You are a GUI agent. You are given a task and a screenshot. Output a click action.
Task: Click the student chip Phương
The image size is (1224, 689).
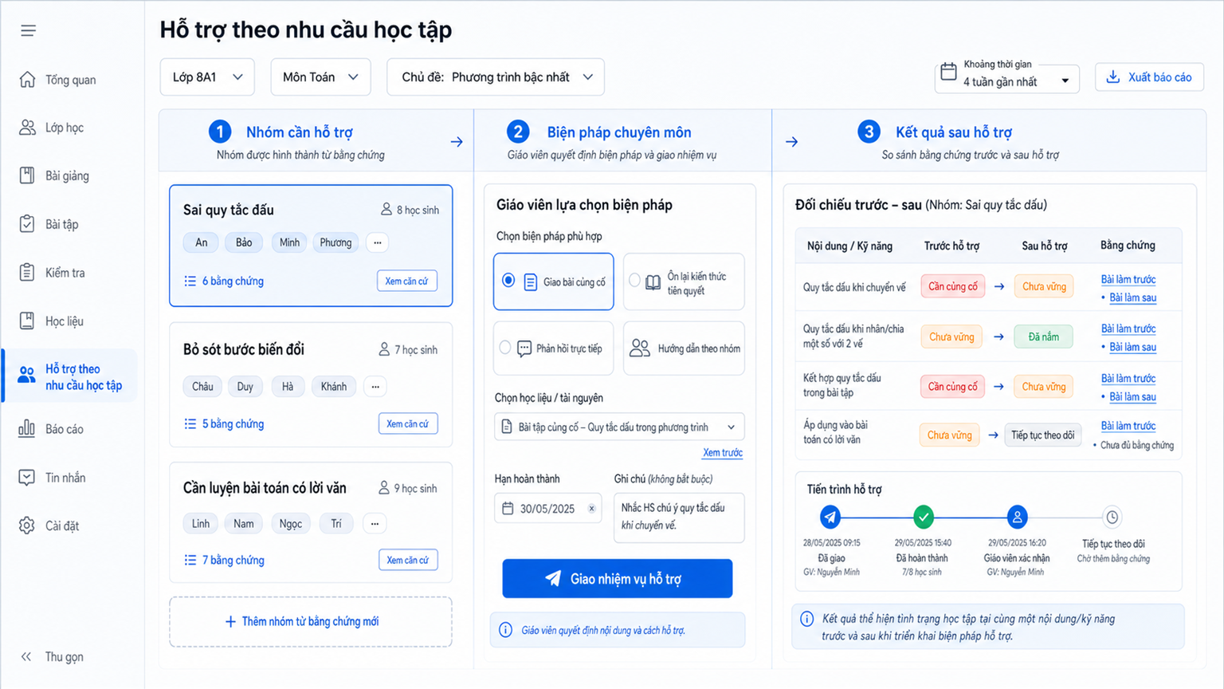(x=335, y=242)
